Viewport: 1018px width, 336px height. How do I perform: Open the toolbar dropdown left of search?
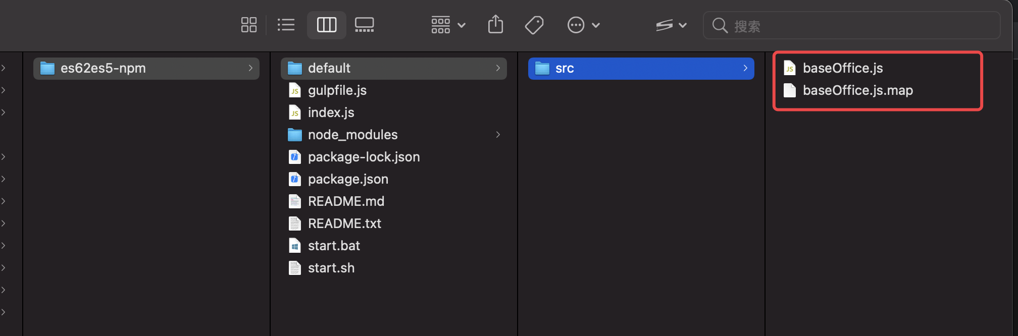click(671, 25)
